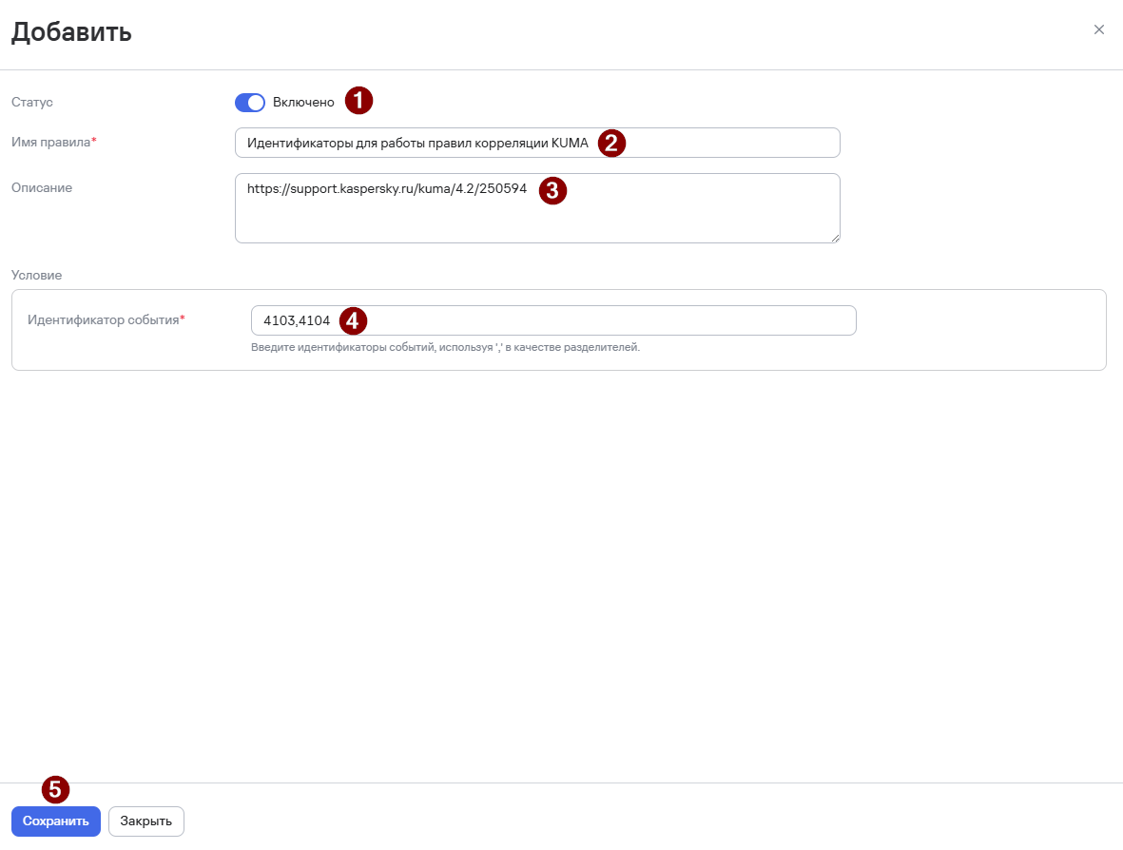Click the Описание label

coord(42,188)
